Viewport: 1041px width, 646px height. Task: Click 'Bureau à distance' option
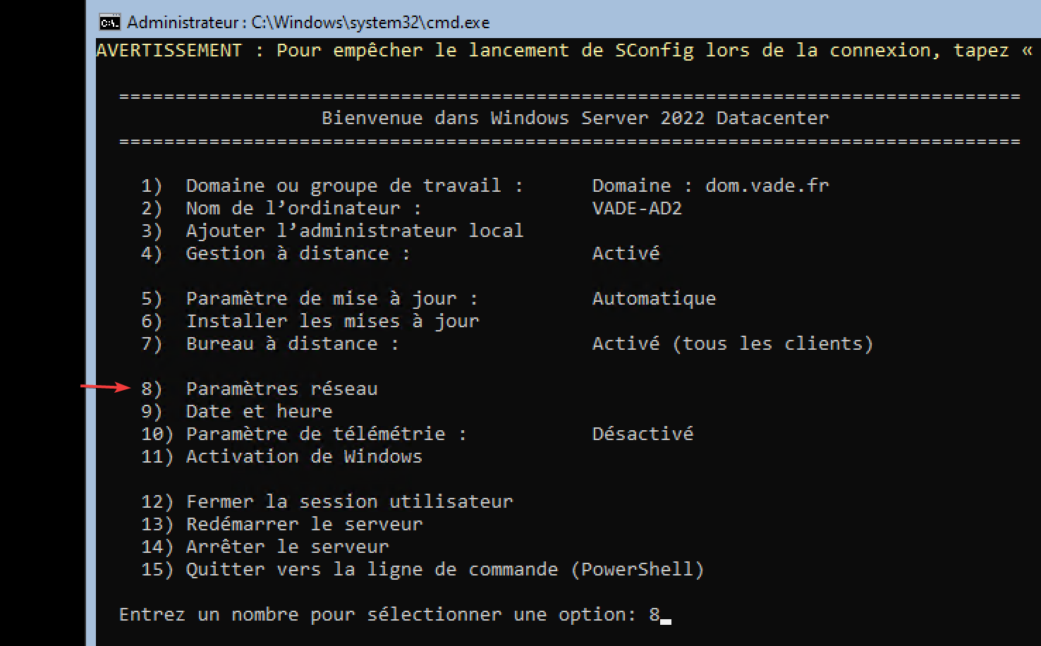(292, 343)
